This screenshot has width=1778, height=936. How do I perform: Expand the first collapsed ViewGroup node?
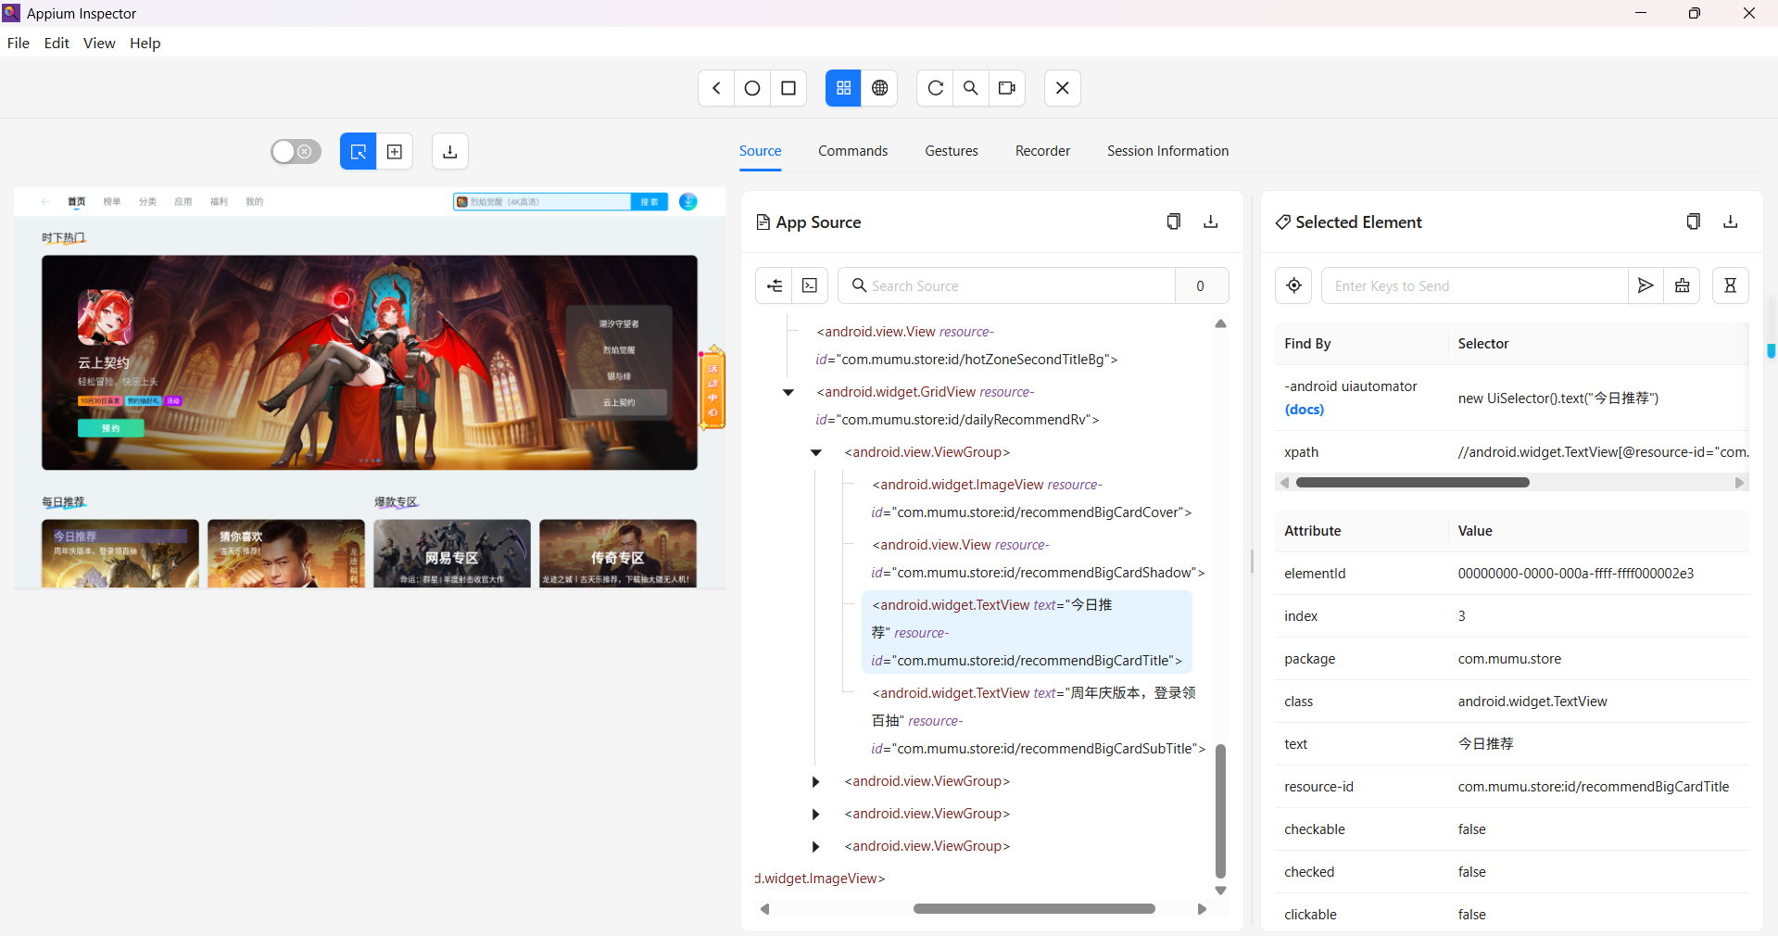coord(816,781)
